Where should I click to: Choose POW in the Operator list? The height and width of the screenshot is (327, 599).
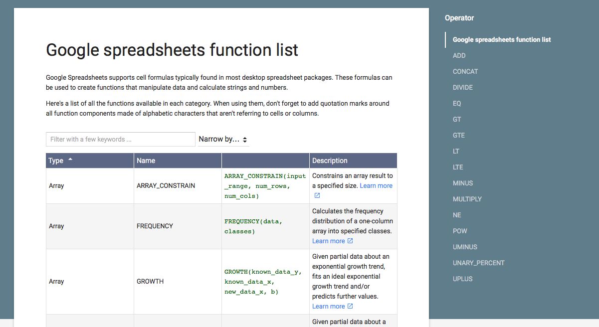pyautogui.click(x=460, y=231)
